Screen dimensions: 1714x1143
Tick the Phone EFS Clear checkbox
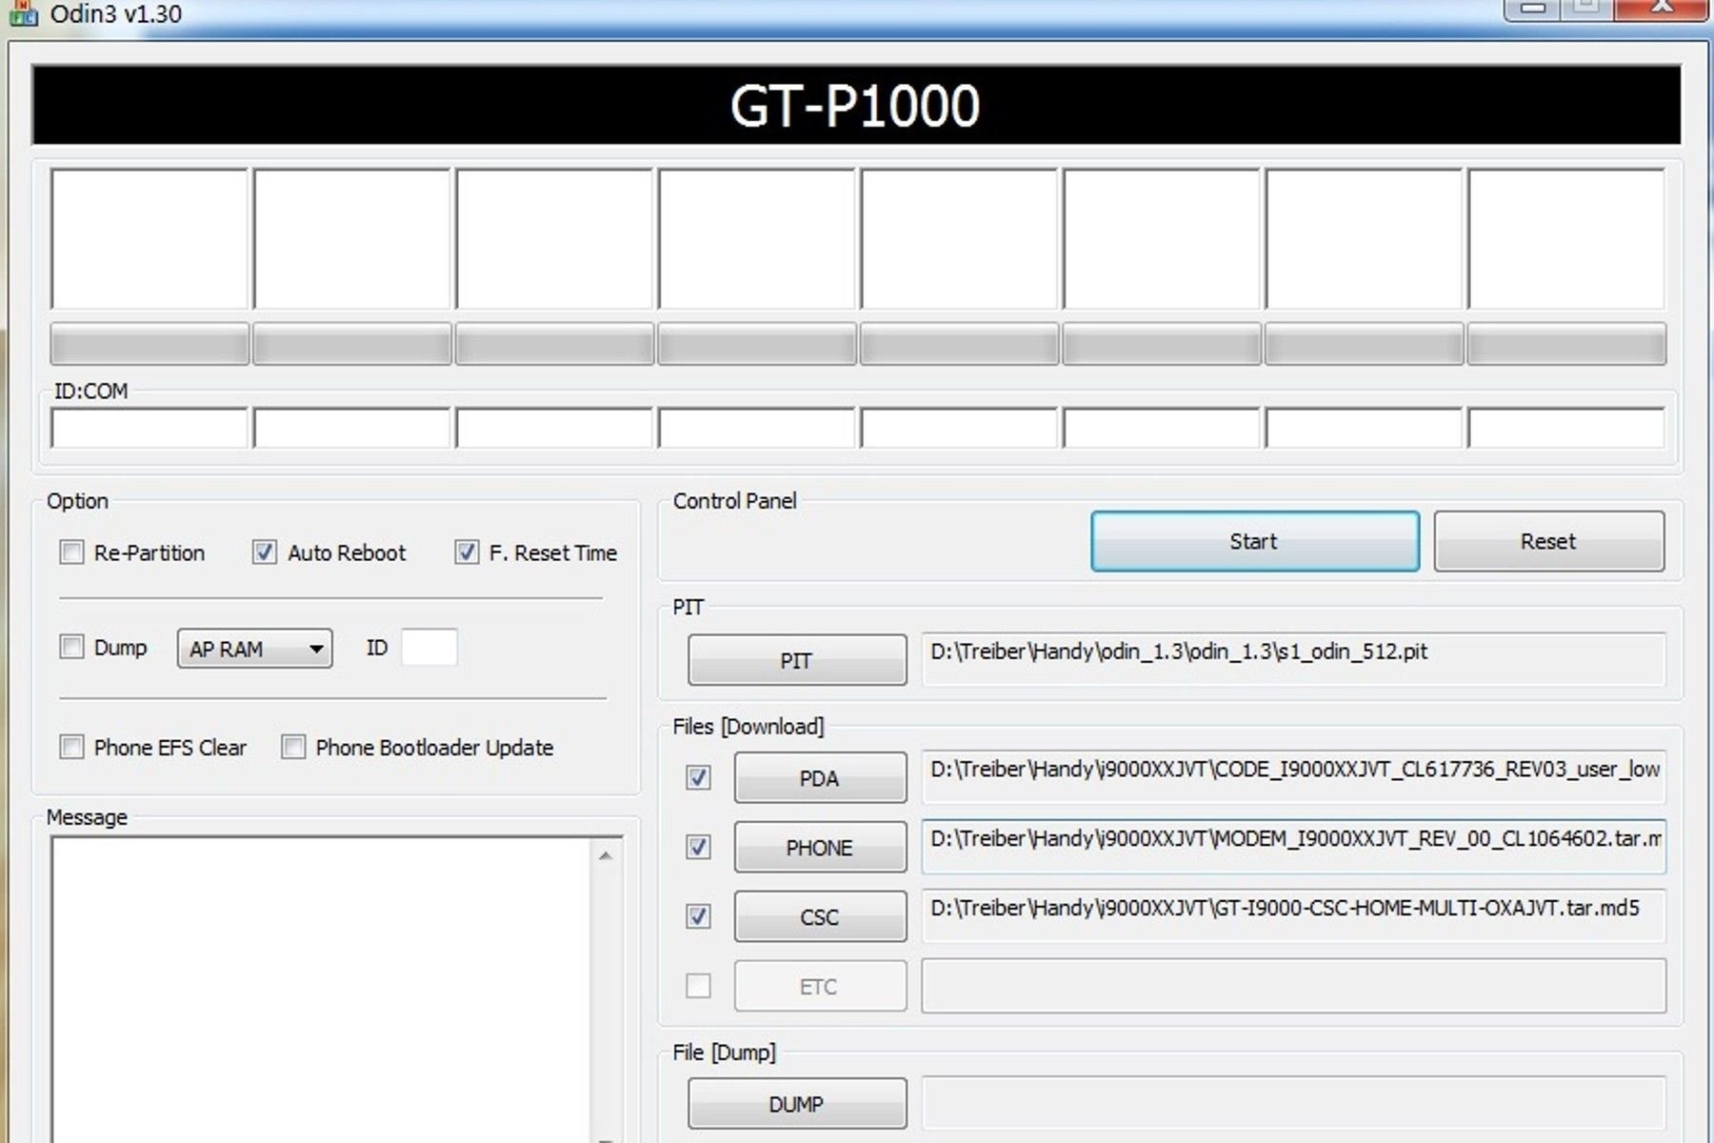click(x=71, y=747)
